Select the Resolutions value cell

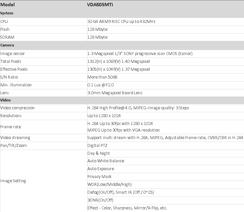pyautogui.click(x=103, y=115)
